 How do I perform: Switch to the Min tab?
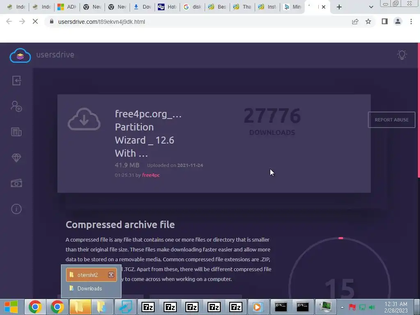292,7
